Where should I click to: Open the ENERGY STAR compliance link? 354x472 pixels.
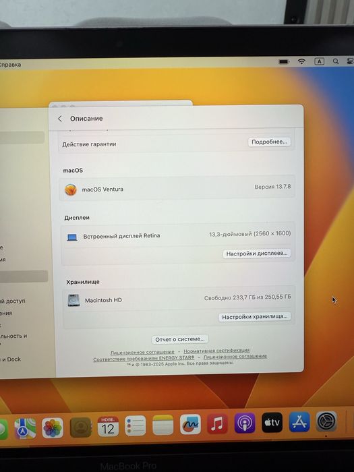(x=144, y=359)
